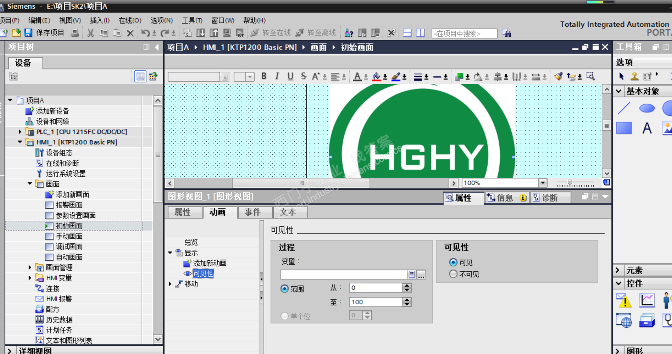Click the 可见性 eye item in animation tree
The width and height of the screenshot is (672, 354).
pos(203,273)
